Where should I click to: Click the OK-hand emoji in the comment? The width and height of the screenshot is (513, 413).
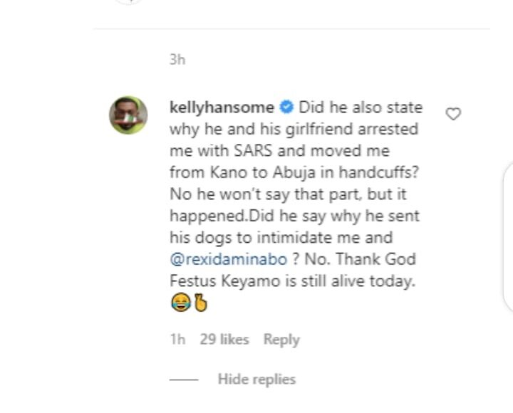tap(200, 304)
